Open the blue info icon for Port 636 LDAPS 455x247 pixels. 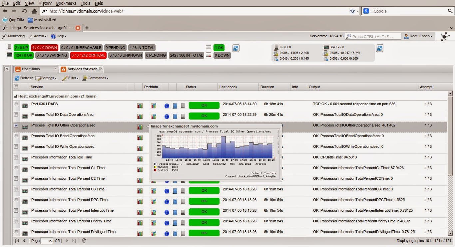(x=167, y=106)
